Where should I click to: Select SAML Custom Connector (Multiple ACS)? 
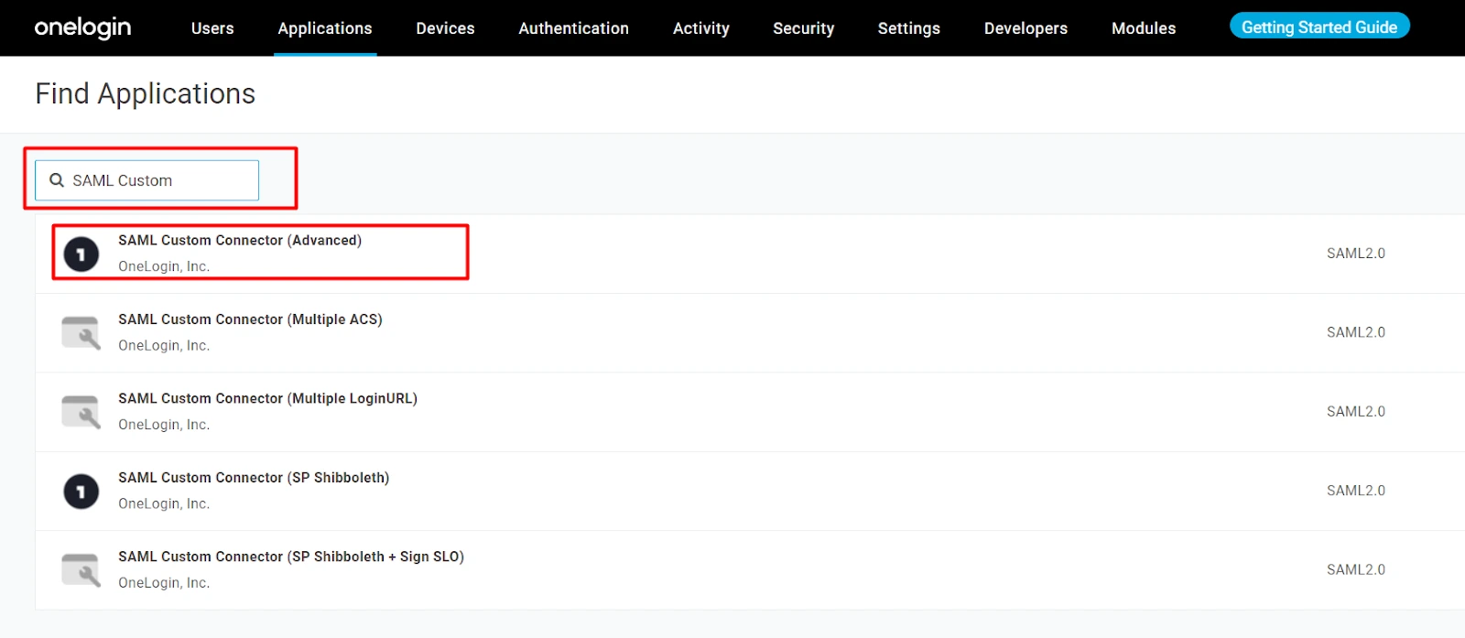click(x=250, y=319)
